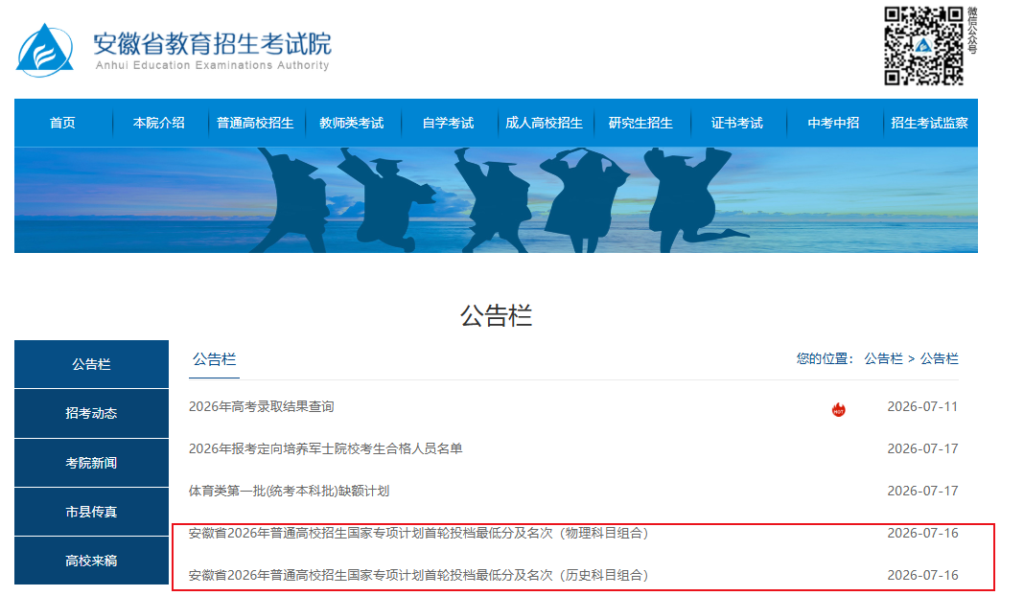This screenshot has width=1024, height=596.
Task: Select 自学考试 in the nav bar
Action: (448, 123)
